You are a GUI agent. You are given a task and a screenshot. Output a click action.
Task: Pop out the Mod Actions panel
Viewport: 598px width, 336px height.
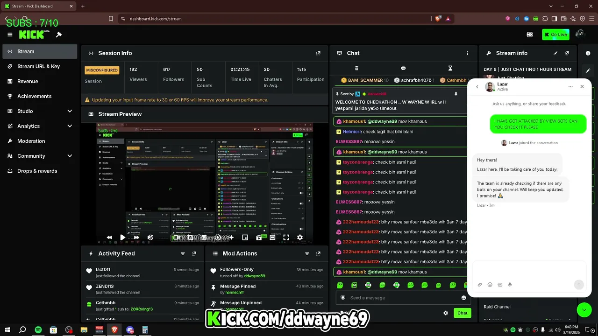[x=318, y=253]
